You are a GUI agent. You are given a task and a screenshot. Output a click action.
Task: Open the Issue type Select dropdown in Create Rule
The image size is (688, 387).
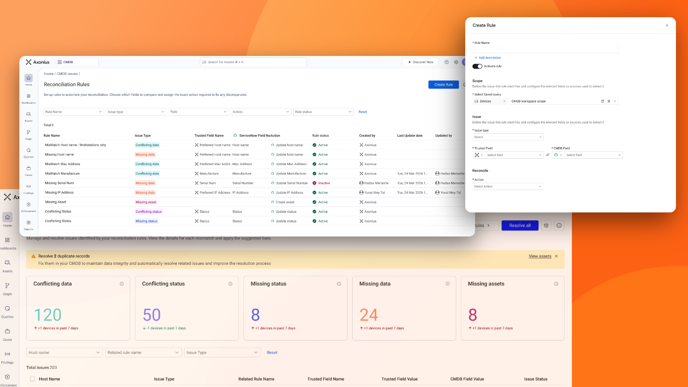pos(508,137)
